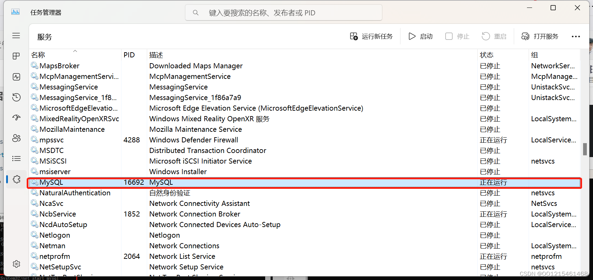The width and height of the screenshot is (593, 280).
Task: Select the Services puzzle icon in sidebar
Action: pyautogui.click(x=16, y=179)
